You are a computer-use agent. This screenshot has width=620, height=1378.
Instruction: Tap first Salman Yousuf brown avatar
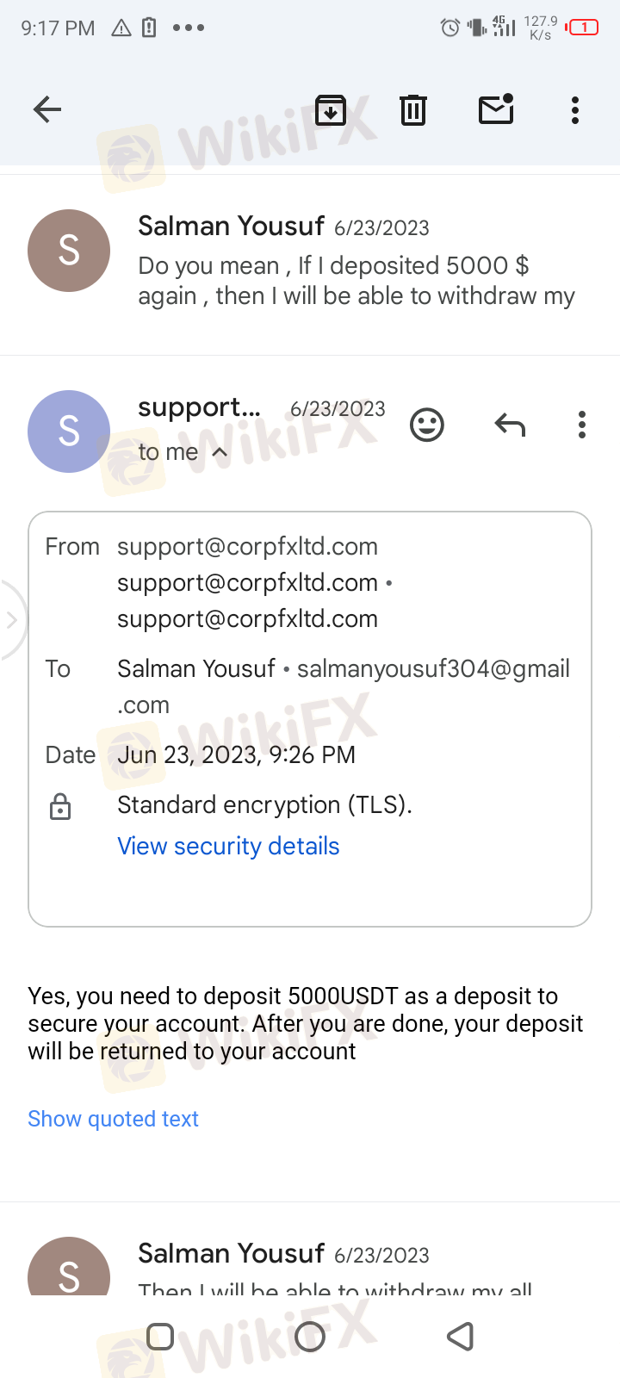coord(69,251)
